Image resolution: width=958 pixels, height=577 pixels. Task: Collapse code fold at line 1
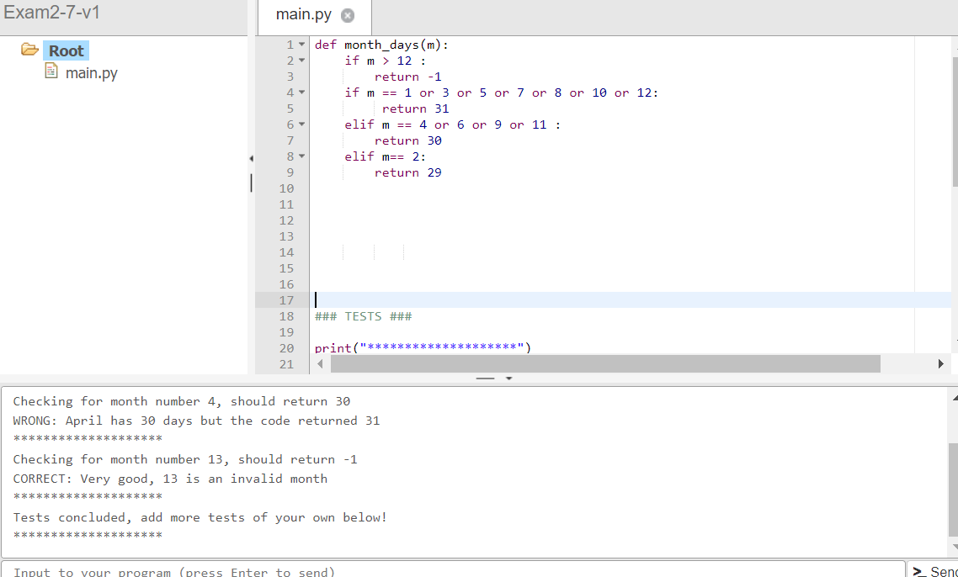tap(301, 45)
